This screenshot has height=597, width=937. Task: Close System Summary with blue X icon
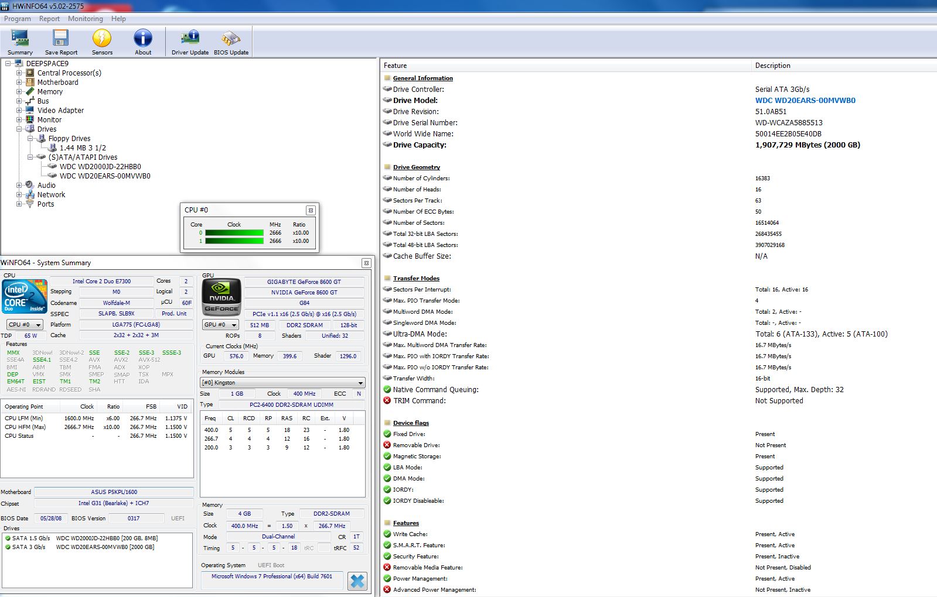pos(357,581)
